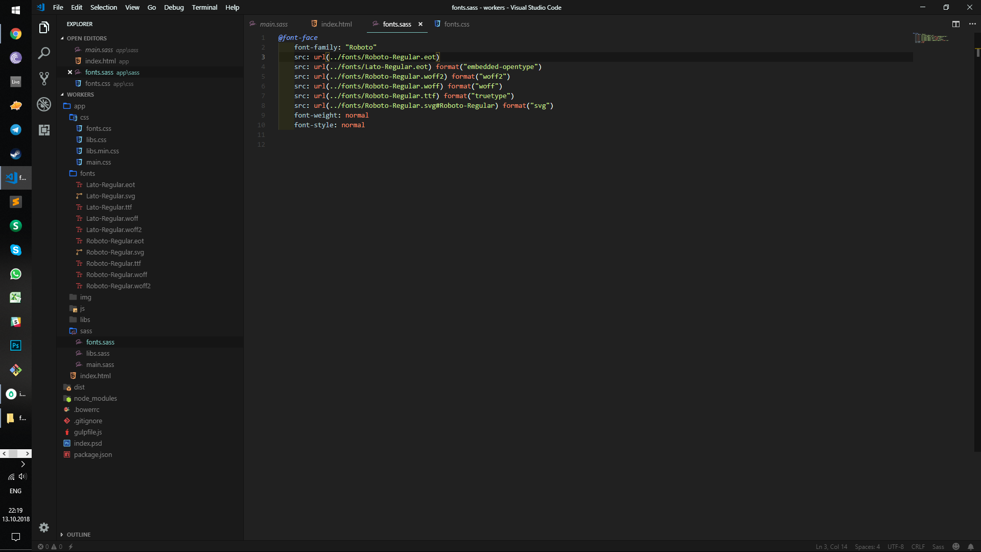Click the lightning bolt status bar icon
Image resolution: width=981 pixels, height=552 pixels.
click(71, 546)
